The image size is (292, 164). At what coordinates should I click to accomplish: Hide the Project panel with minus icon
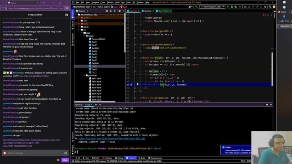tap(124, 11)
